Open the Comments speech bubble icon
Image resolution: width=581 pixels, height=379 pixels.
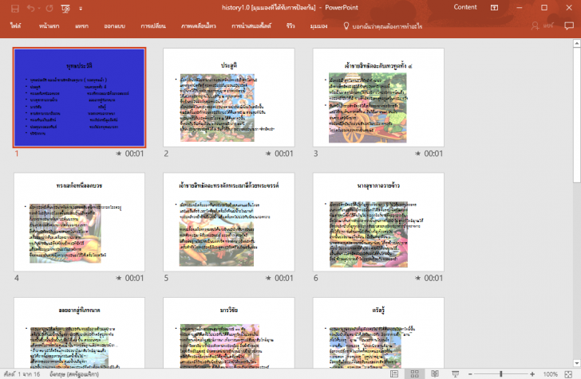(569, 25)
